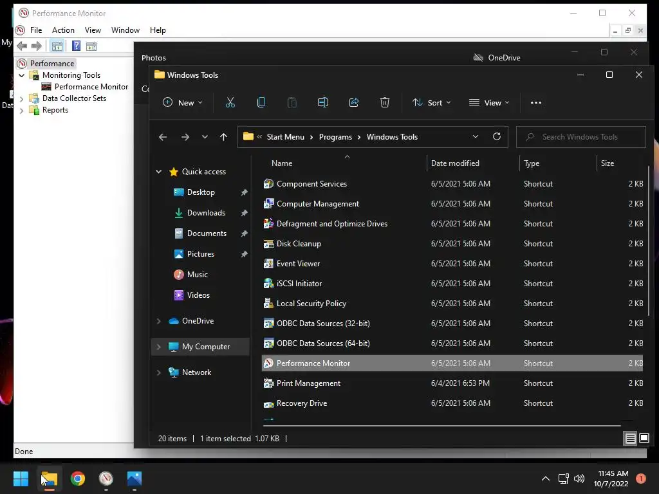
Task: Select Downloads in Quick access
Action: 206,213
